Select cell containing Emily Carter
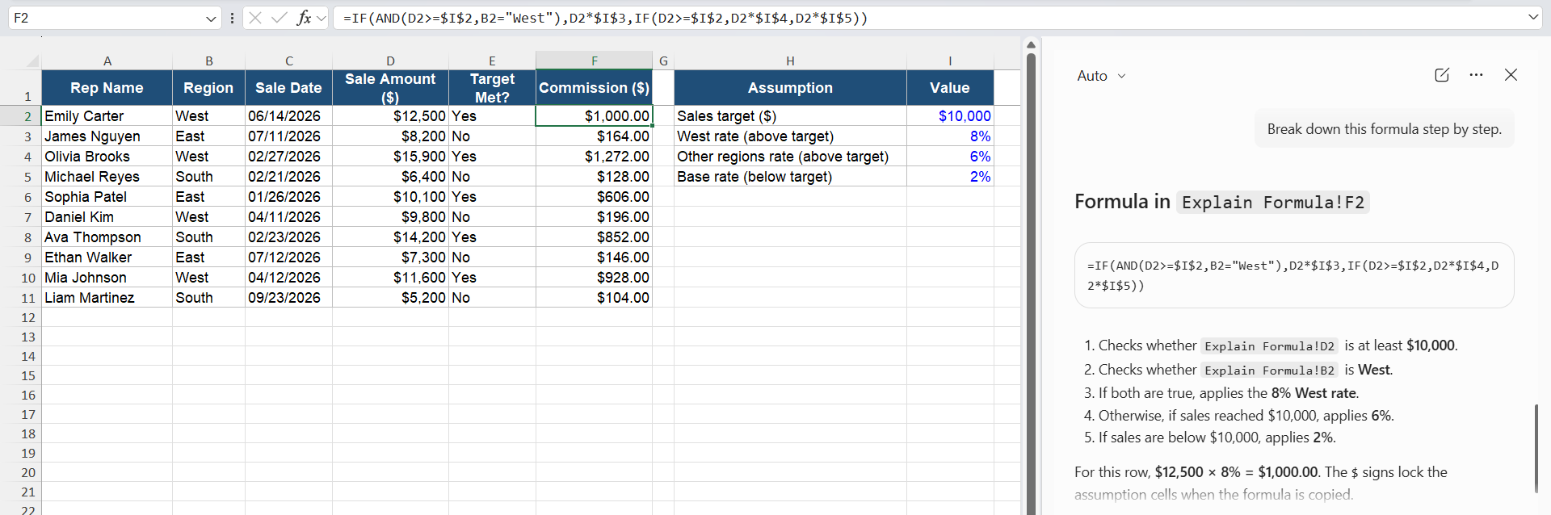This screenshot has width=1551, height=515. coord(107,116)
